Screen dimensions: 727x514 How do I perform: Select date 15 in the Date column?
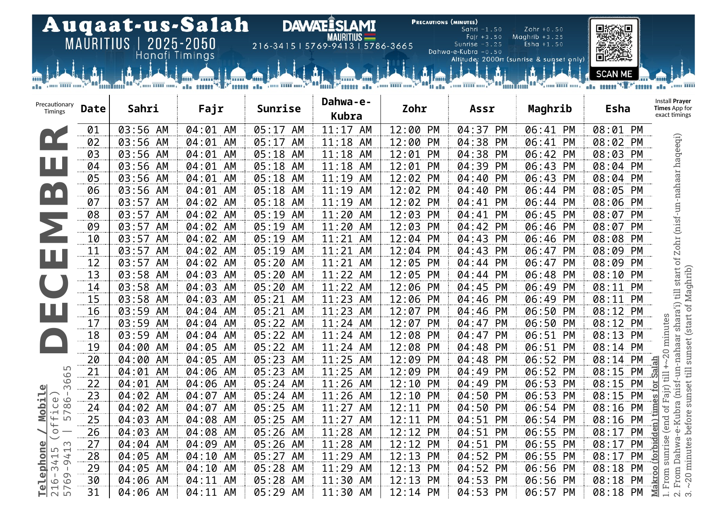93,299
